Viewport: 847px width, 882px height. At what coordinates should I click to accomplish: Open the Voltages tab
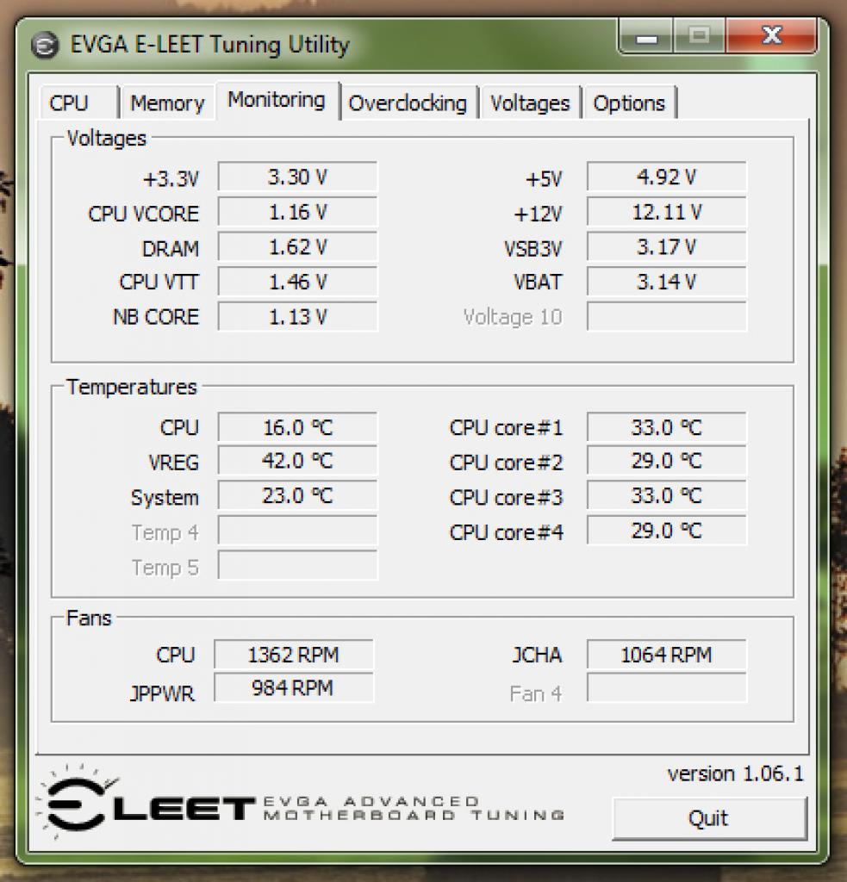[530, 103]
